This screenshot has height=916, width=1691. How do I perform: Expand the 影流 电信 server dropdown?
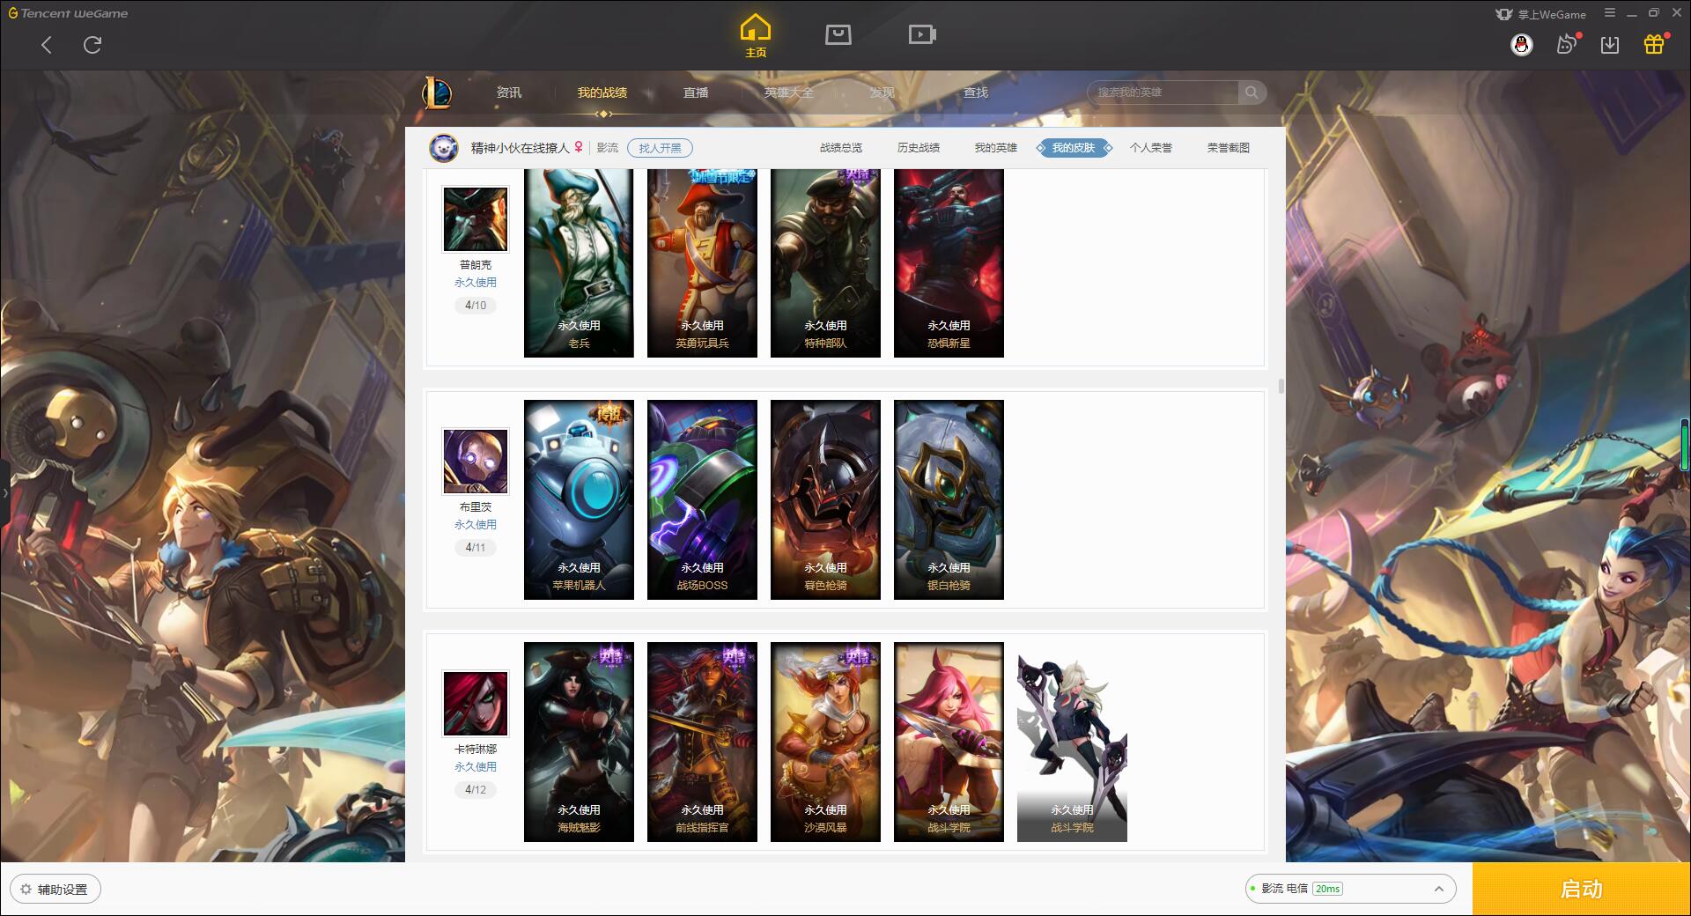point(1438,889)
